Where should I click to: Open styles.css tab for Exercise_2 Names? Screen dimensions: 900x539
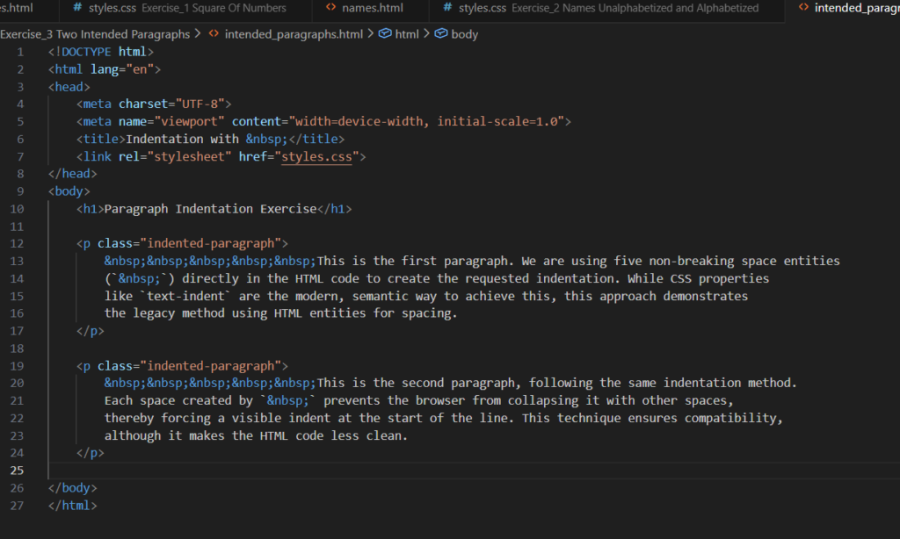pos(607,8)
